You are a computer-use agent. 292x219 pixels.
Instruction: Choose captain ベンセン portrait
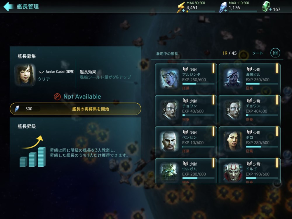(x=169, y=142)
